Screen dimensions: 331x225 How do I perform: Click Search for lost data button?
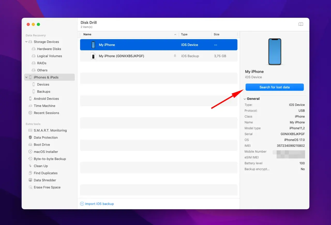tap(275, 87)
